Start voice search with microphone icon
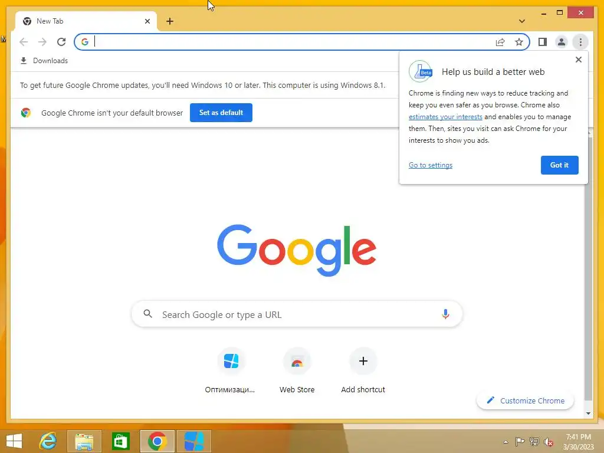Screen dimensions: 604x453 (x=445, y=314)
